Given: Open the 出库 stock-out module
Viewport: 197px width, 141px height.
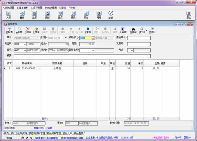Looking at the screenshot, I should tap(34, 15).
